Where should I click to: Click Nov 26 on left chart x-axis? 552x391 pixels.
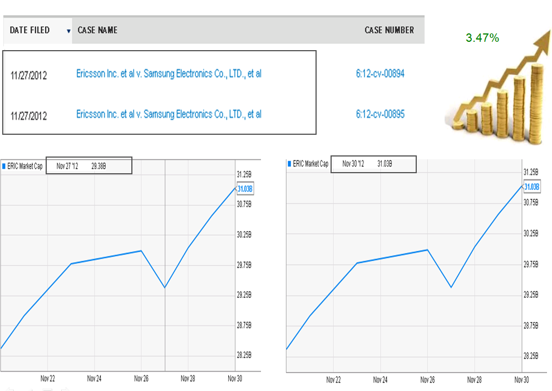coord(141,379)
